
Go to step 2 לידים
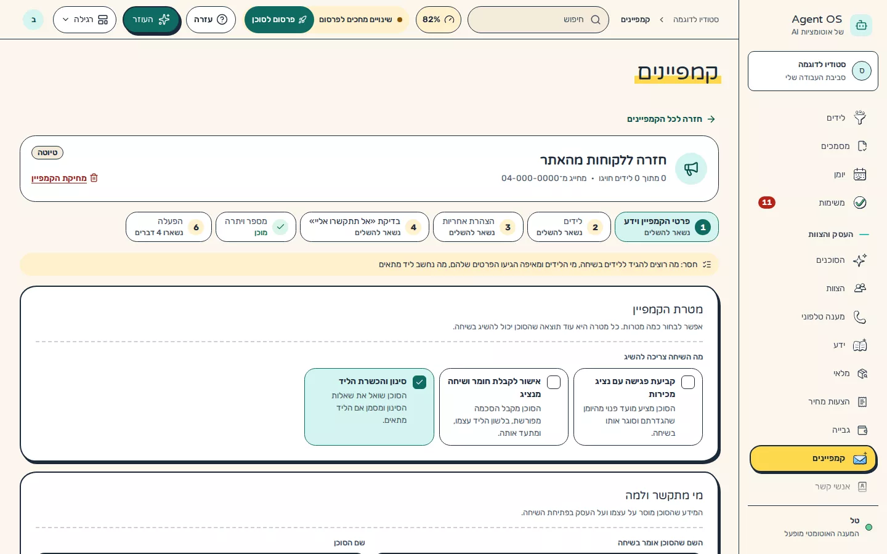click(569, 227)
